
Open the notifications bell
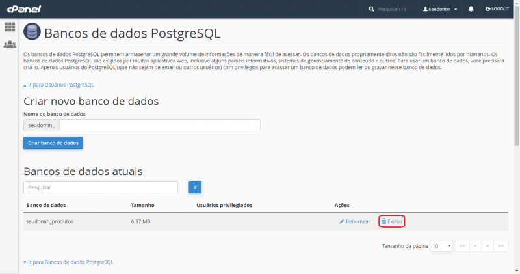(471, 9)
